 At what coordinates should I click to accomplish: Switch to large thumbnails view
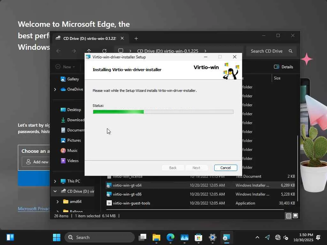(295, 216)
